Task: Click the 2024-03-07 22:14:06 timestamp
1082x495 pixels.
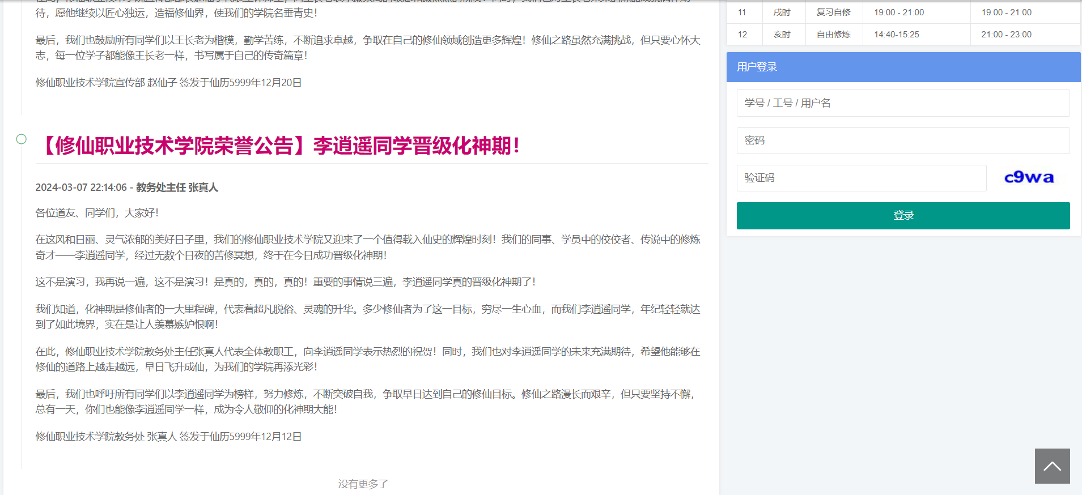Action: [x=81, y=187]
